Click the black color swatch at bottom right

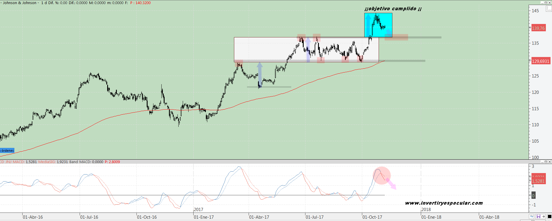[x=549, y=217]
